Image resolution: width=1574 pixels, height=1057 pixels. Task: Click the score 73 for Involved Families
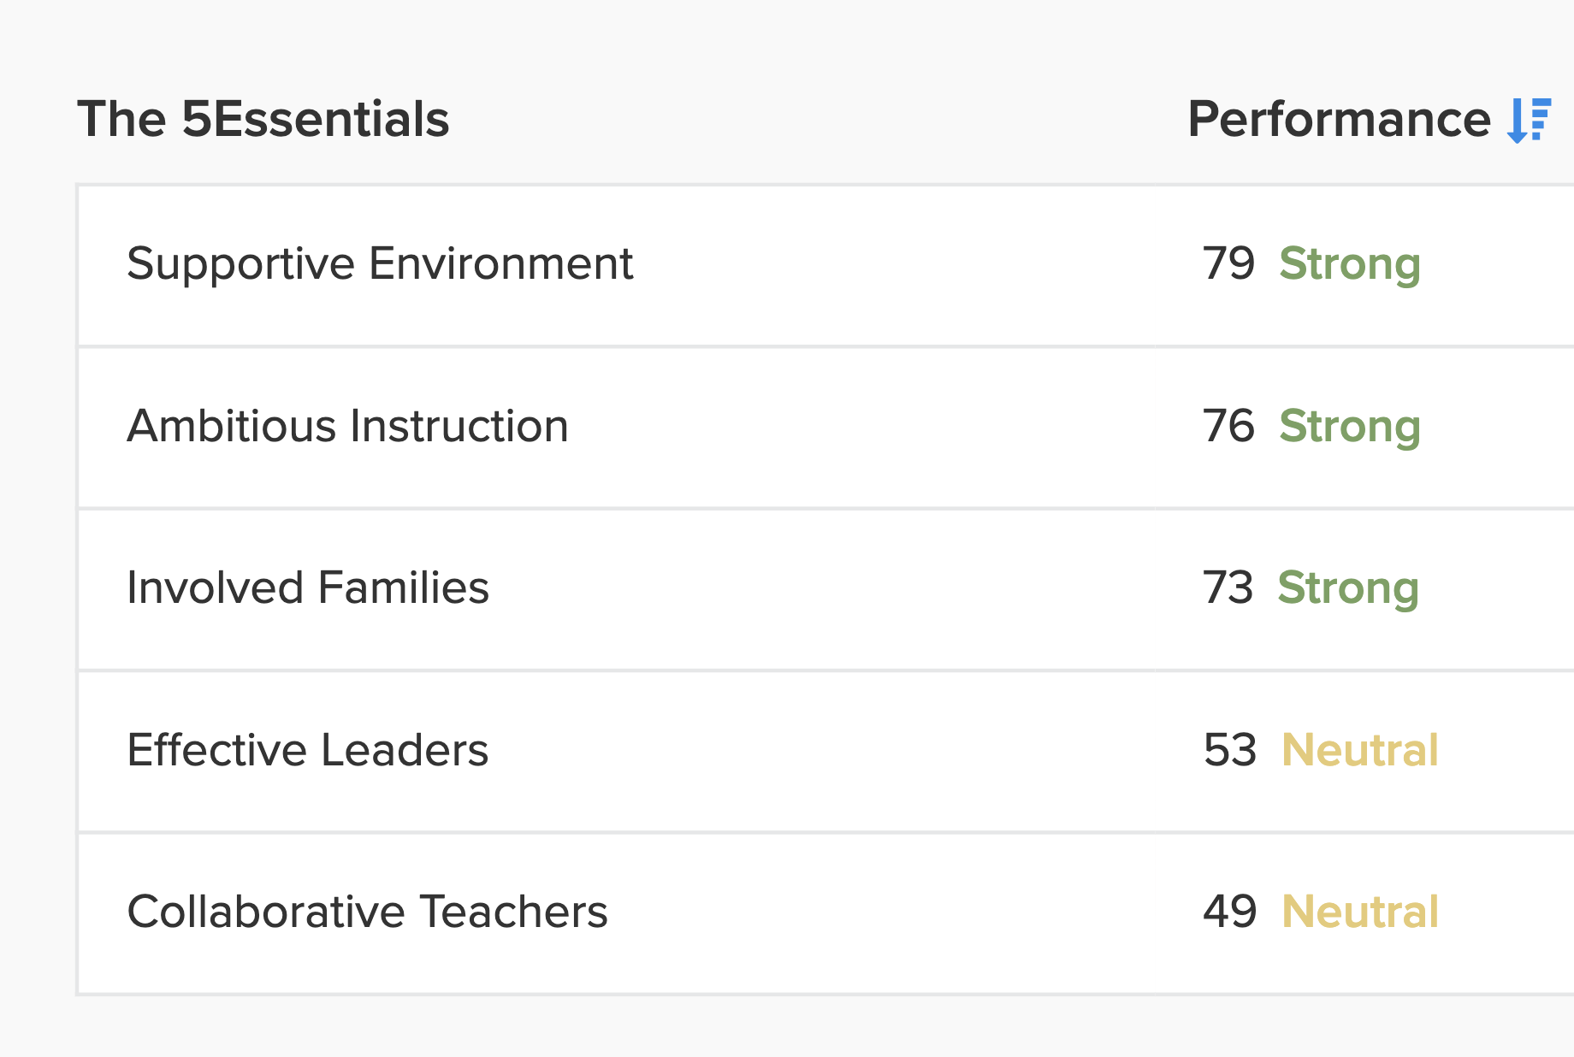[x=1228, y=588]
